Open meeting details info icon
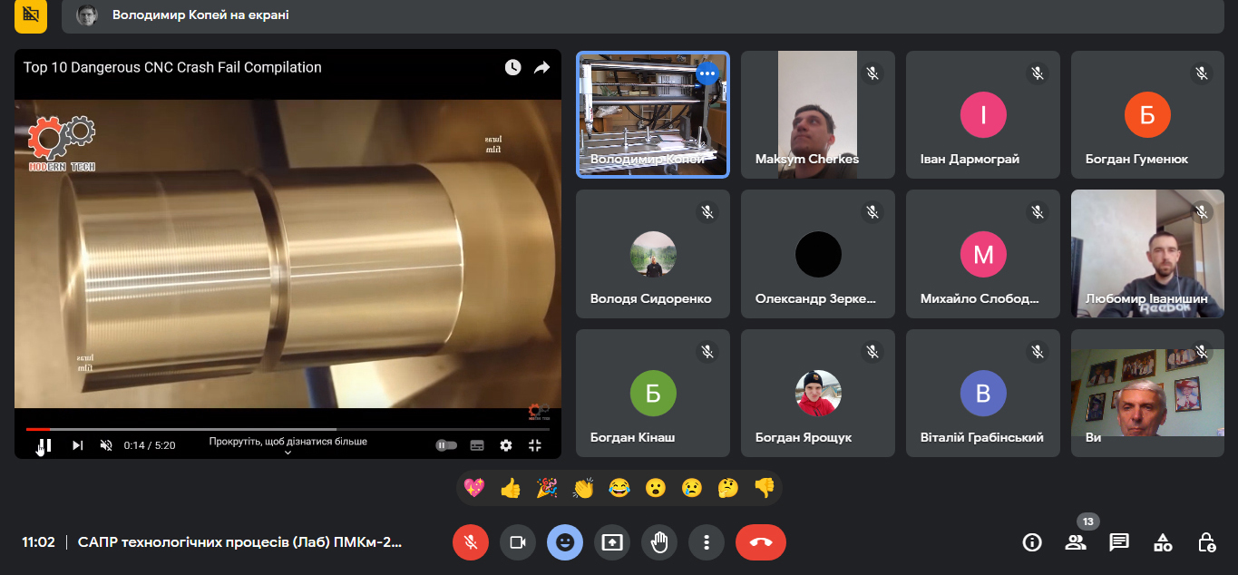The image size is (1238, 575). click(1032, 542)
